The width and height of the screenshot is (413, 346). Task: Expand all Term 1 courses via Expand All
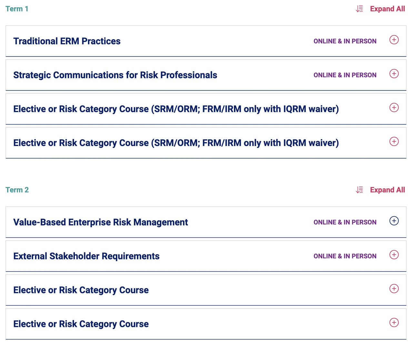(387, 9)
